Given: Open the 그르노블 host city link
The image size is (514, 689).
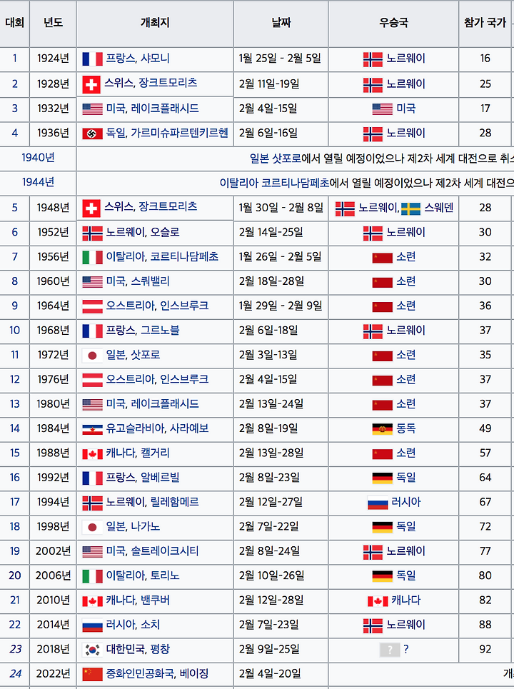Looking at the screenshot, I should click(x=160, y=330).
